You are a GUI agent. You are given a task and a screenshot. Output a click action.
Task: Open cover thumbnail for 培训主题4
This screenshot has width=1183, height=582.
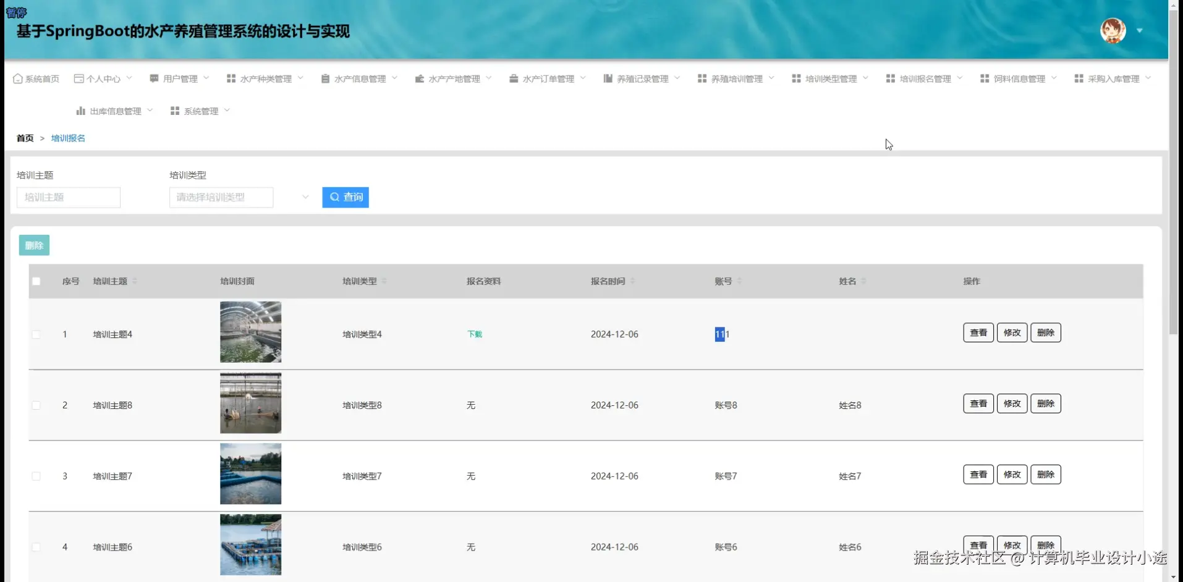pos(250,332)
